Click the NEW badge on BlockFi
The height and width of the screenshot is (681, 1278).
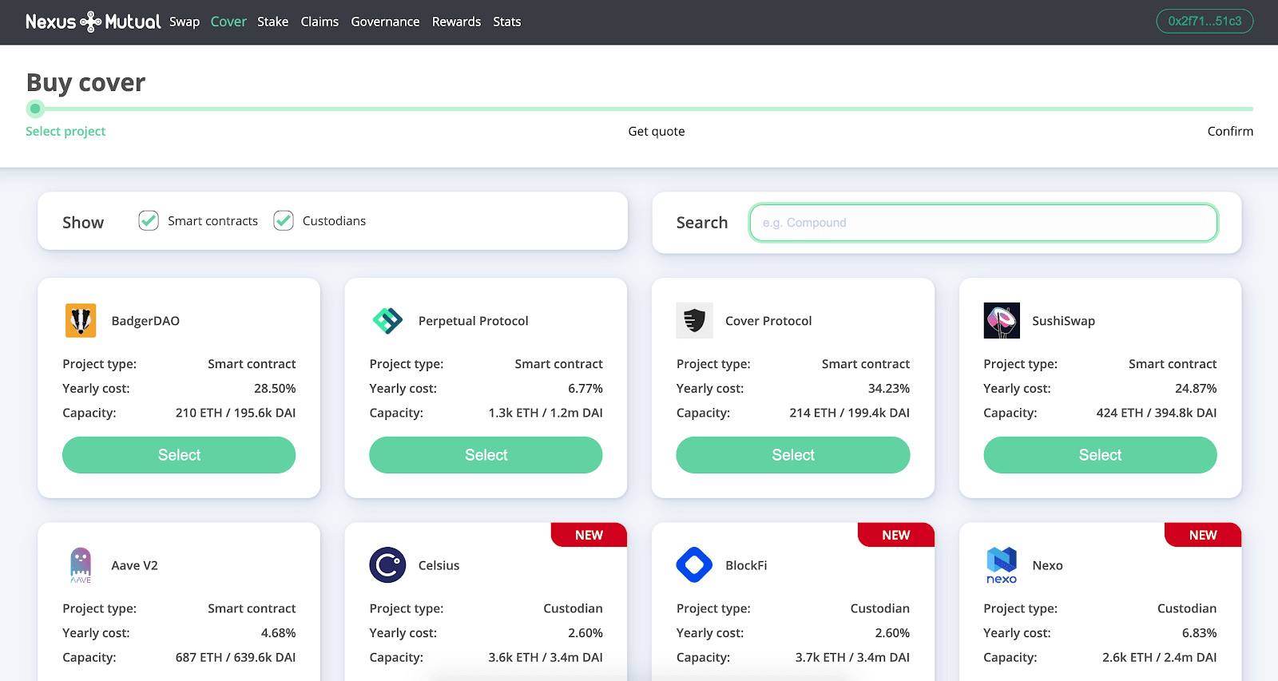point(896,535)
